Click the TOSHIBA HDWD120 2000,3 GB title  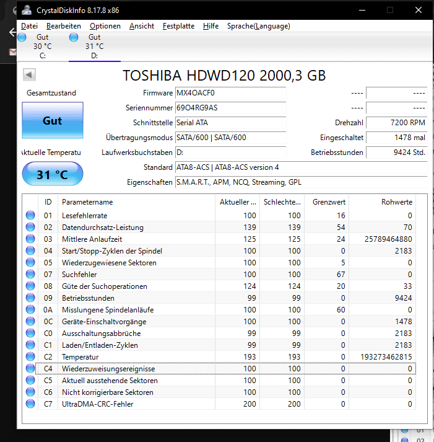coord(224,76)
